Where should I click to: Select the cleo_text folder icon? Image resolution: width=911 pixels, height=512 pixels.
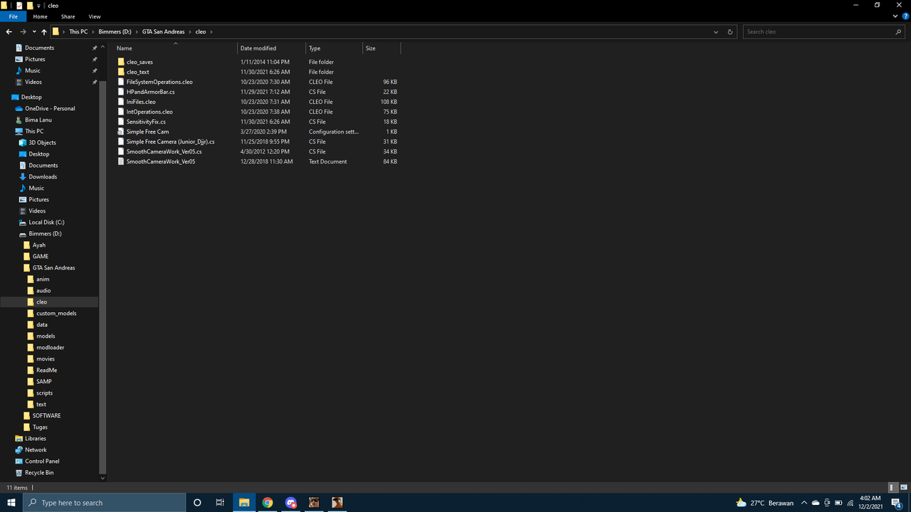point(121,72)
